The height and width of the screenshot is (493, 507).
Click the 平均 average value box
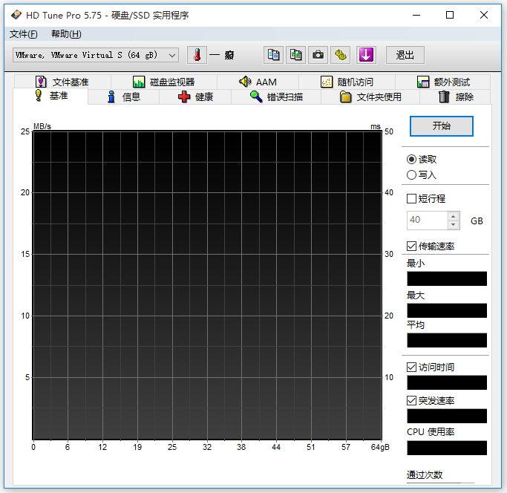click(x=447, y=340)
